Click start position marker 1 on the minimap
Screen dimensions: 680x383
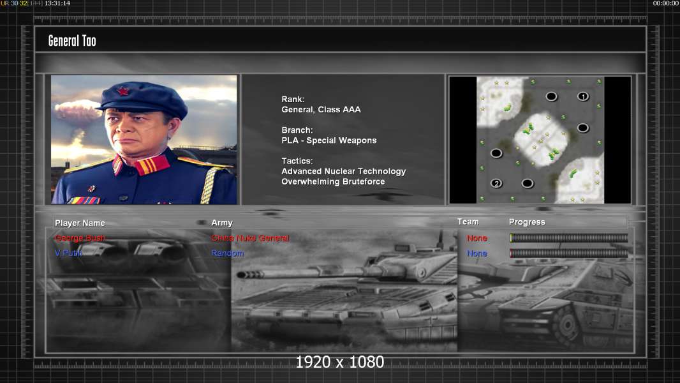[x=583, y=96]
